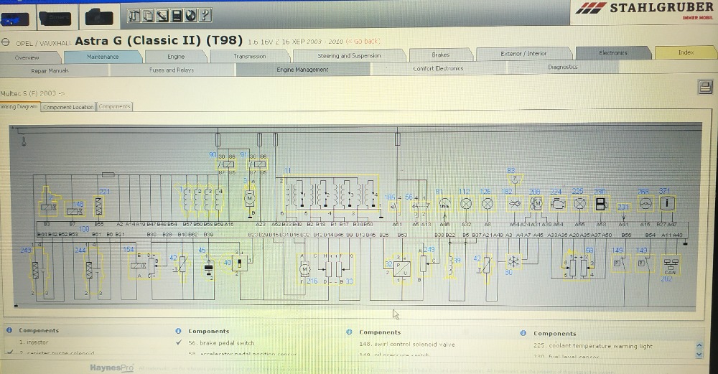718x374 pixels.
Task: Select the blue car icon at top-left
Action: (x=15, y=19)
